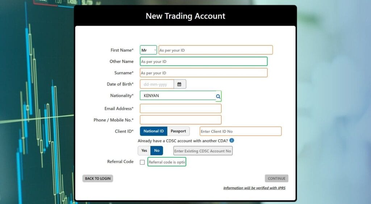Open the IPRS verification information link
This screenshot has width=371, height=204.
click(254, 188)
